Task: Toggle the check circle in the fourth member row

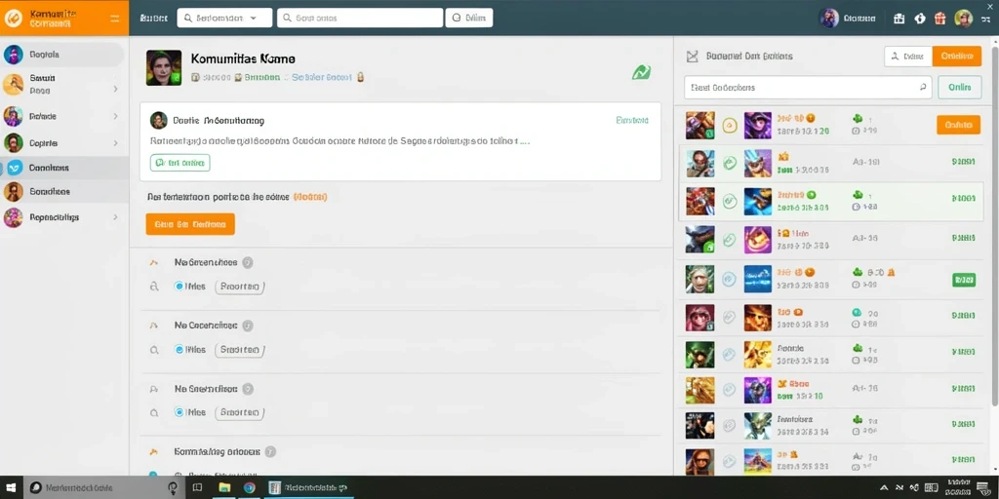Action: coord(730,240)
